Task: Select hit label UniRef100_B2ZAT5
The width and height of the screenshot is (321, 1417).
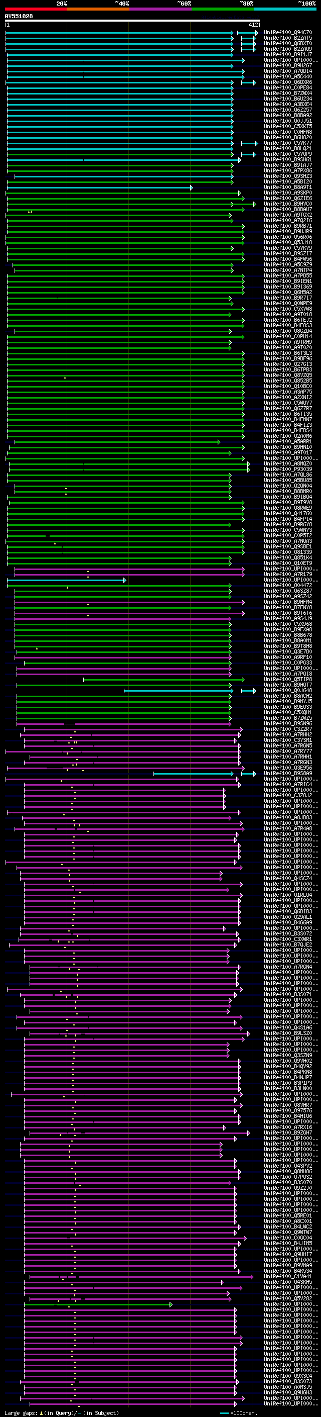Action: pos(288,38)
